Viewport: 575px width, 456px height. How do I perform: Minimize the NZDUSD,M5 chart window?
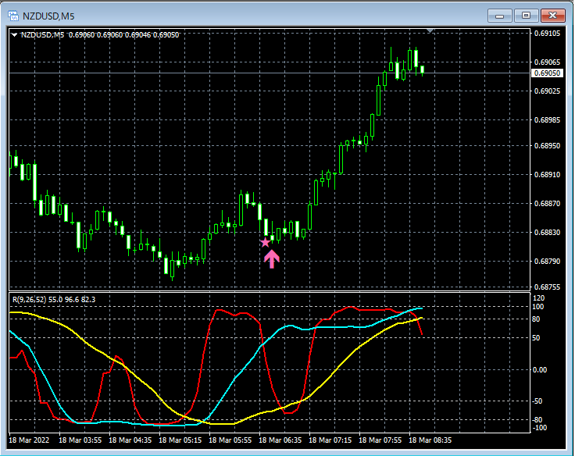click(499, 16)
